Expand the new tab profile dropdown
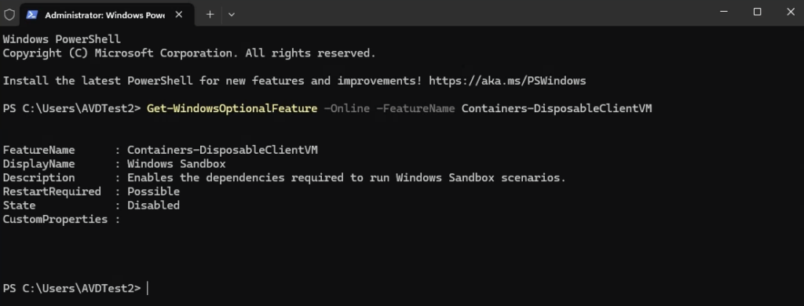 pyautogui.click(x=232, y=14)
